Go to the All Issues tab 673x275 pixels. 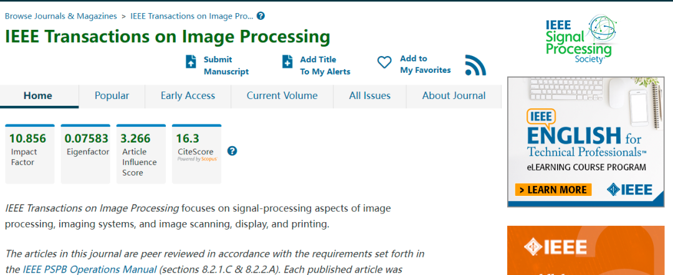point(370,96)
